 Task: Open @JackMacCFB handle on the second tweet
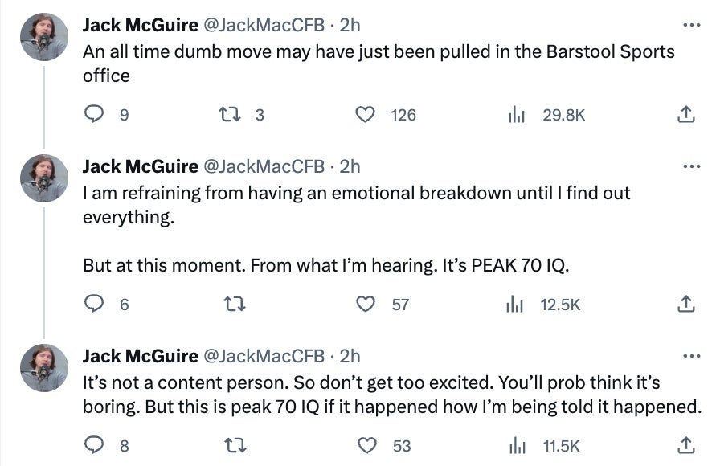263,166
